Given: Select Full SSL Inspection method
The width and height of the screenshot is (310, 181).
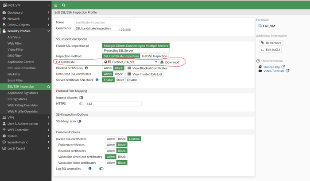Looking at the screenshot, I should (x=155, y=56).
